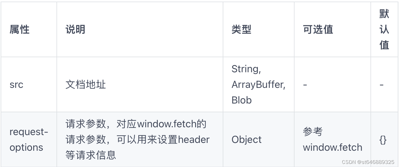Click the String type text
Viewport: 399px width, 167px height.
[246, 69]
